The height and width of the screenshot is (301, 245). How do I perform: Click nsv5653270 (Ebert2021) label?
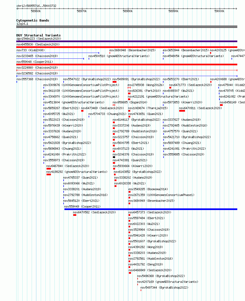tap(181, 79)
